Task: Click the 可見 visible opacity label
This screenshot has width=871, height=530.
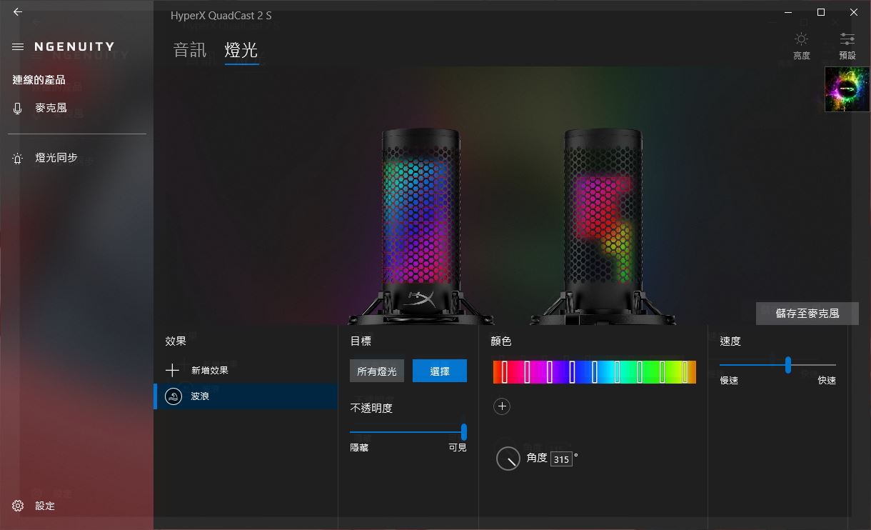Action: (x=458, y=448)
